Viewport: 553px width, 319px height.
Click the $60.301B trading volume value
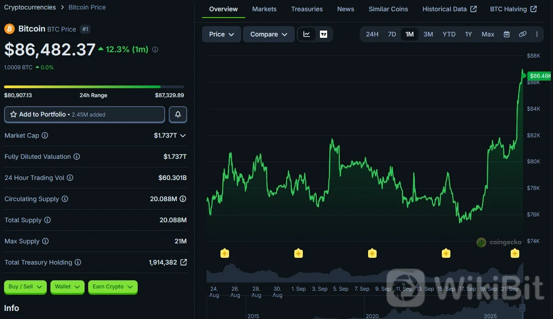[x=172, y=178]
